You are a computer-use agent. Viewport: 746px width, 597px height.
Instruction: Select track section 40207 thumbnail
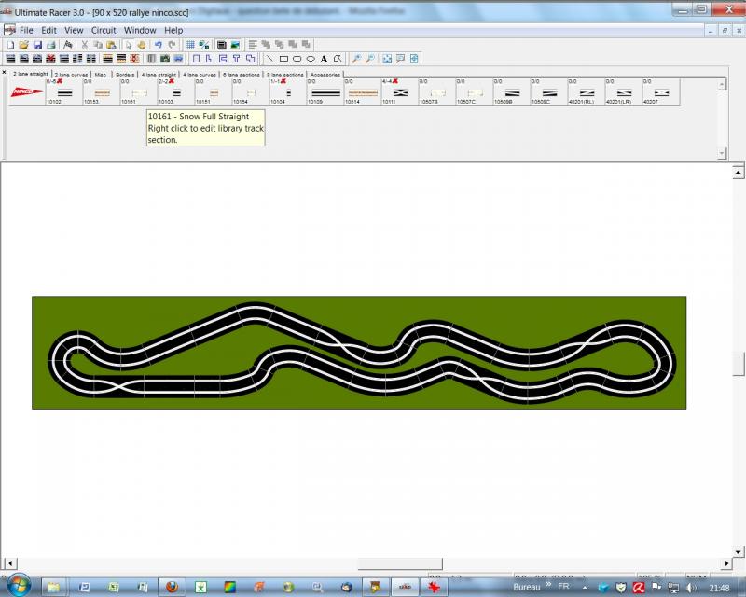pyautogui.click(x=661, y=93)
